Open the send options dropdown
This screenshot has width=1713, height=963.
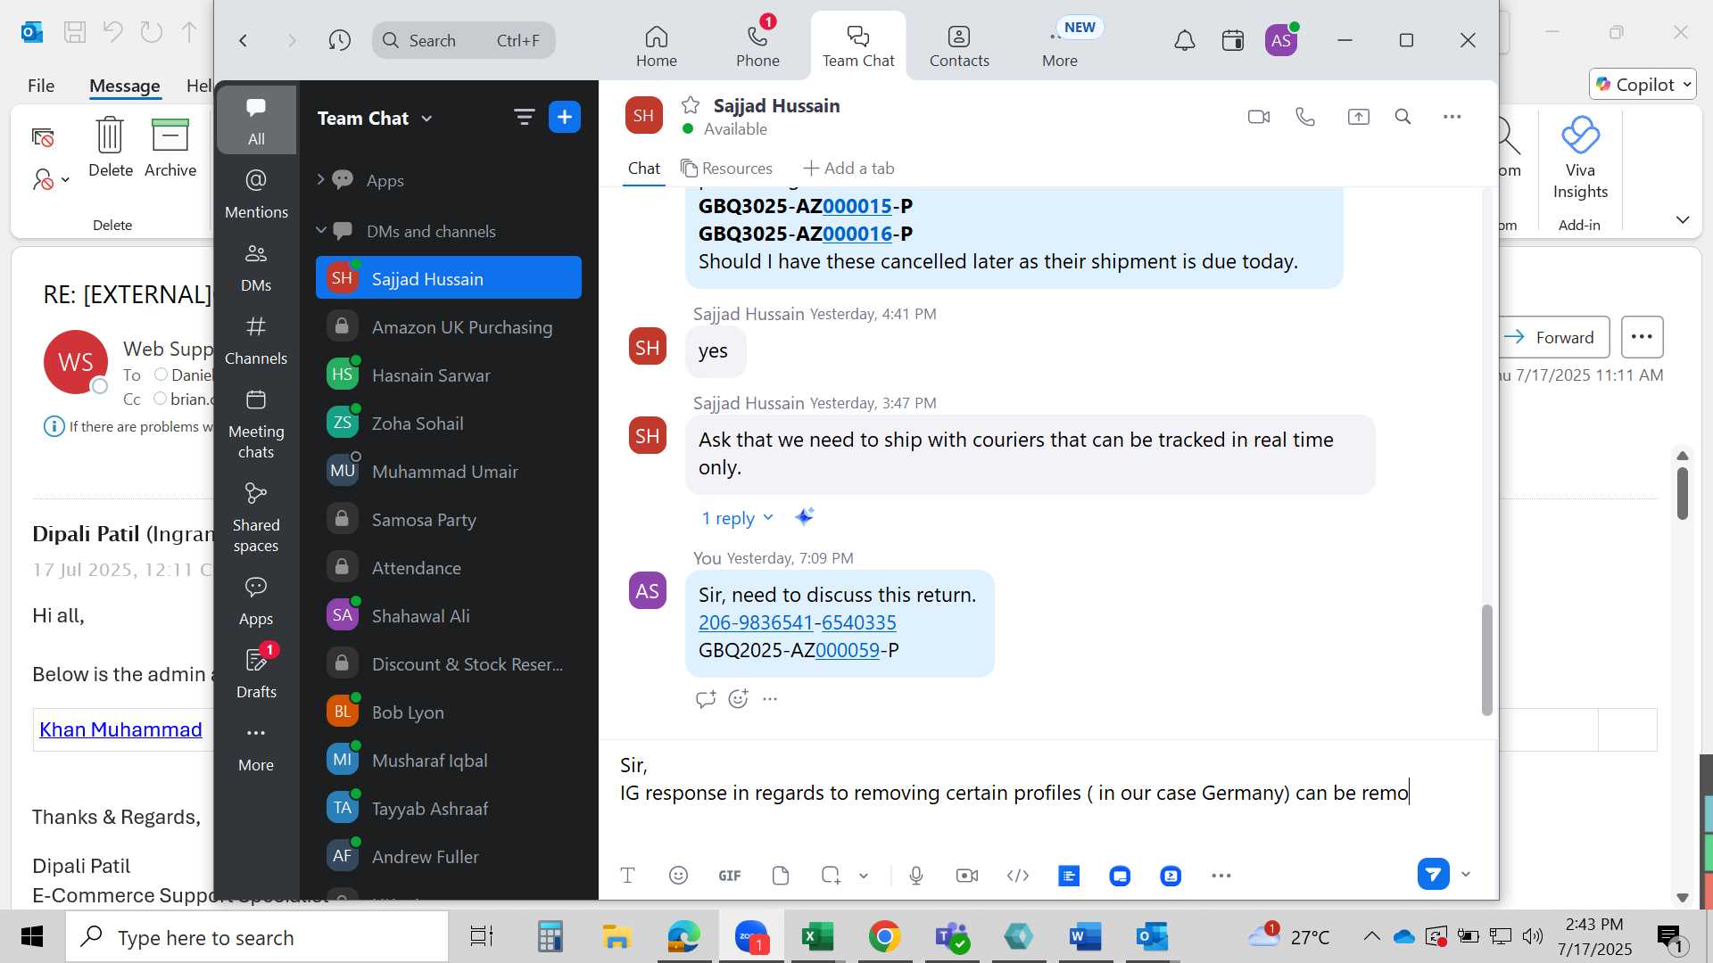pos(1466,875)
